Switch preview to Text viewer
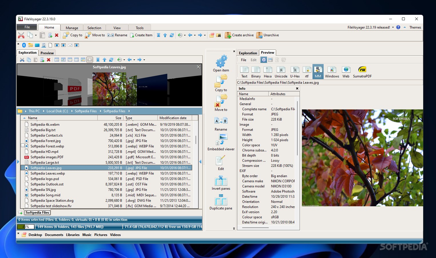Screen dimensions: 436x258 coord(244,72)
